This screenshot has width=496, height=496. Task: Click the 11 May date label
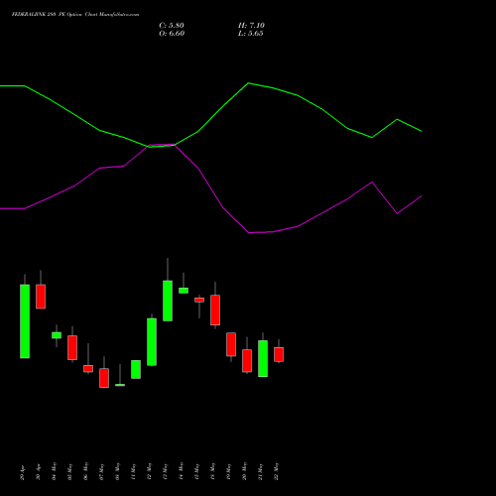134,471
